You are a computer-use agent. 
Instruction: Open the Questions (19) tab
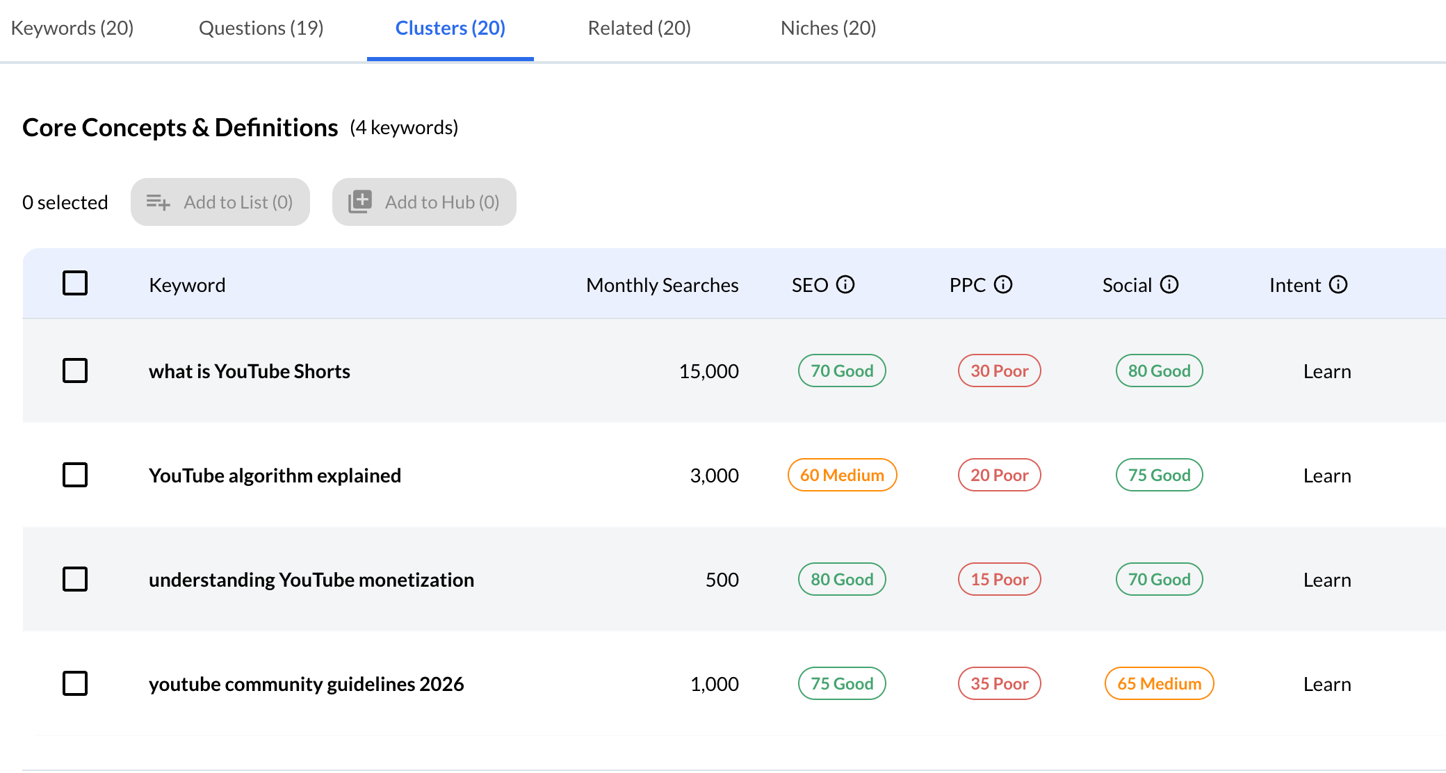click(x=261, y=29)
